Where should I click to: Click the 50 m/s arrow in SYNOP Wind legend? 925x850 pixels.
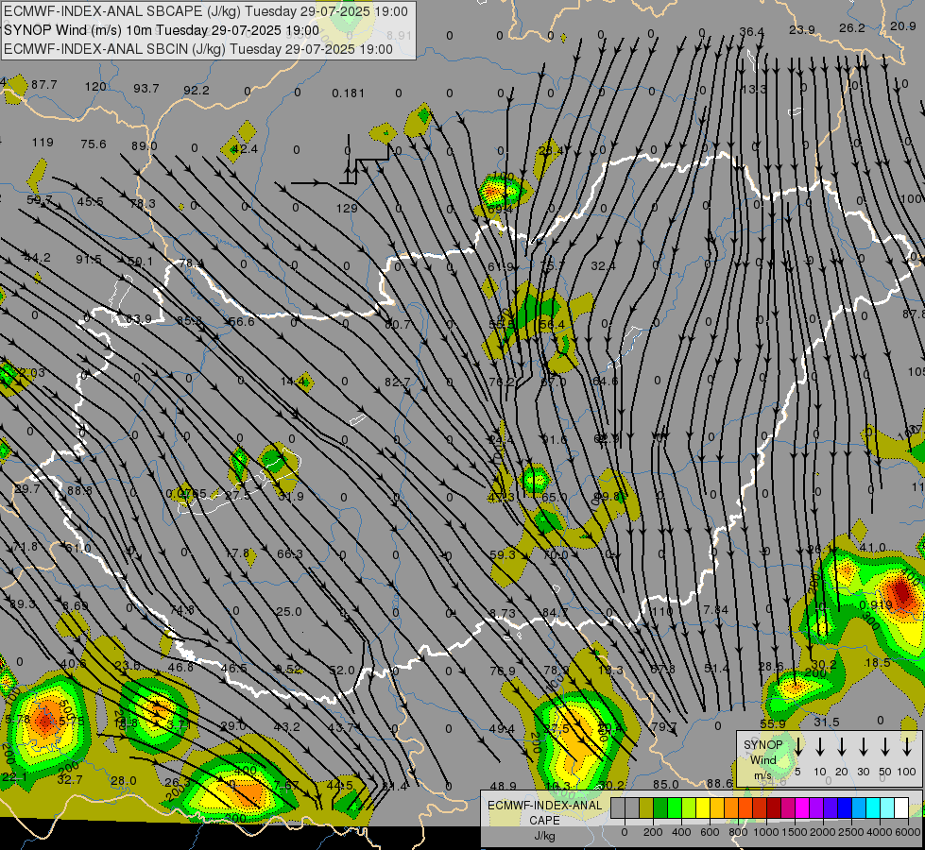click(x=885, y=746)
